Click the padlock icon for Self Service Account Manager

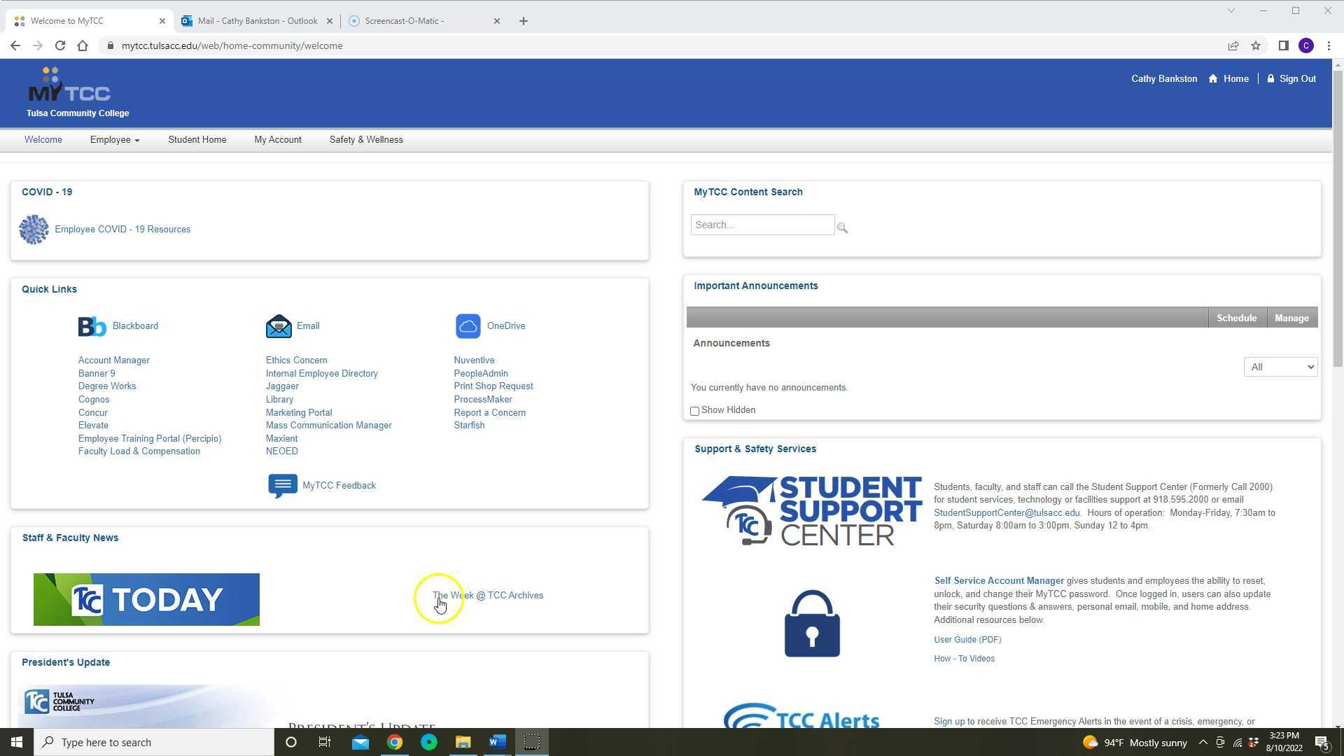[811, 622]
